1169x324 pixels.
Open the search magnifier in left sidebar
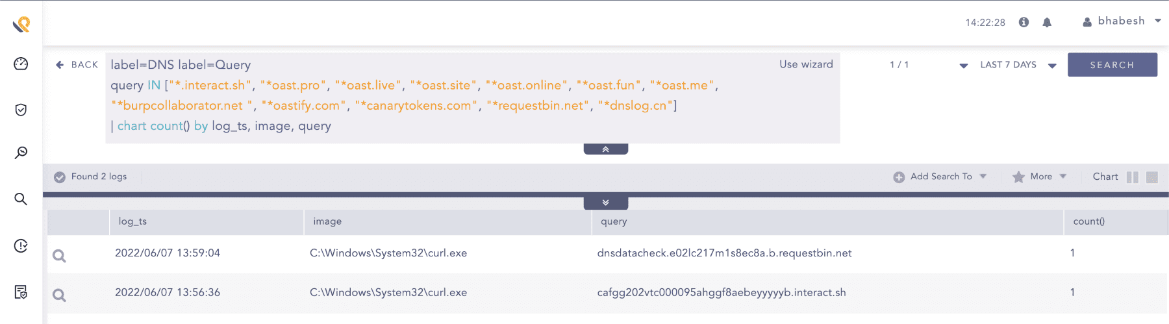21,199
